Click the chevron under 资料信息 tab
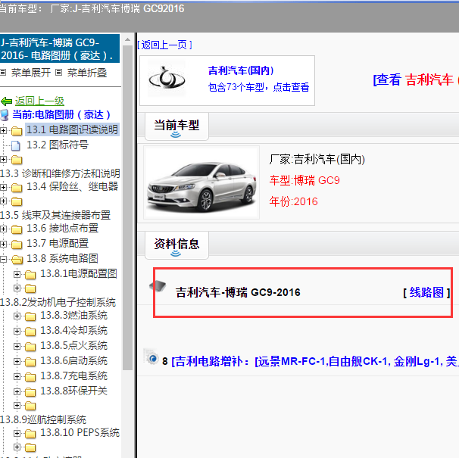This screenshot has height=458, width=459. coord(176,254)
